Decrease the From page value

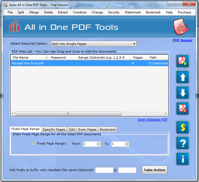[x=99, y=145]
